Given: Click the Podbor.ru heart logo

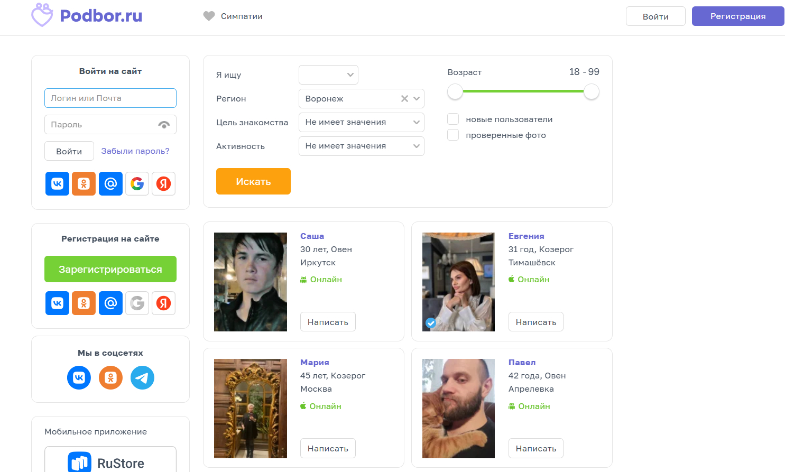Looking at the screenshot, I should (x=42, y=15).
